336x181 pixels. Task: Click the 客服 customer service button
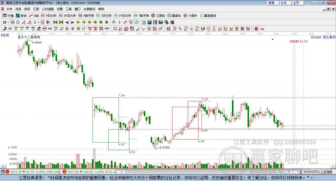click(x=273, y=3)
